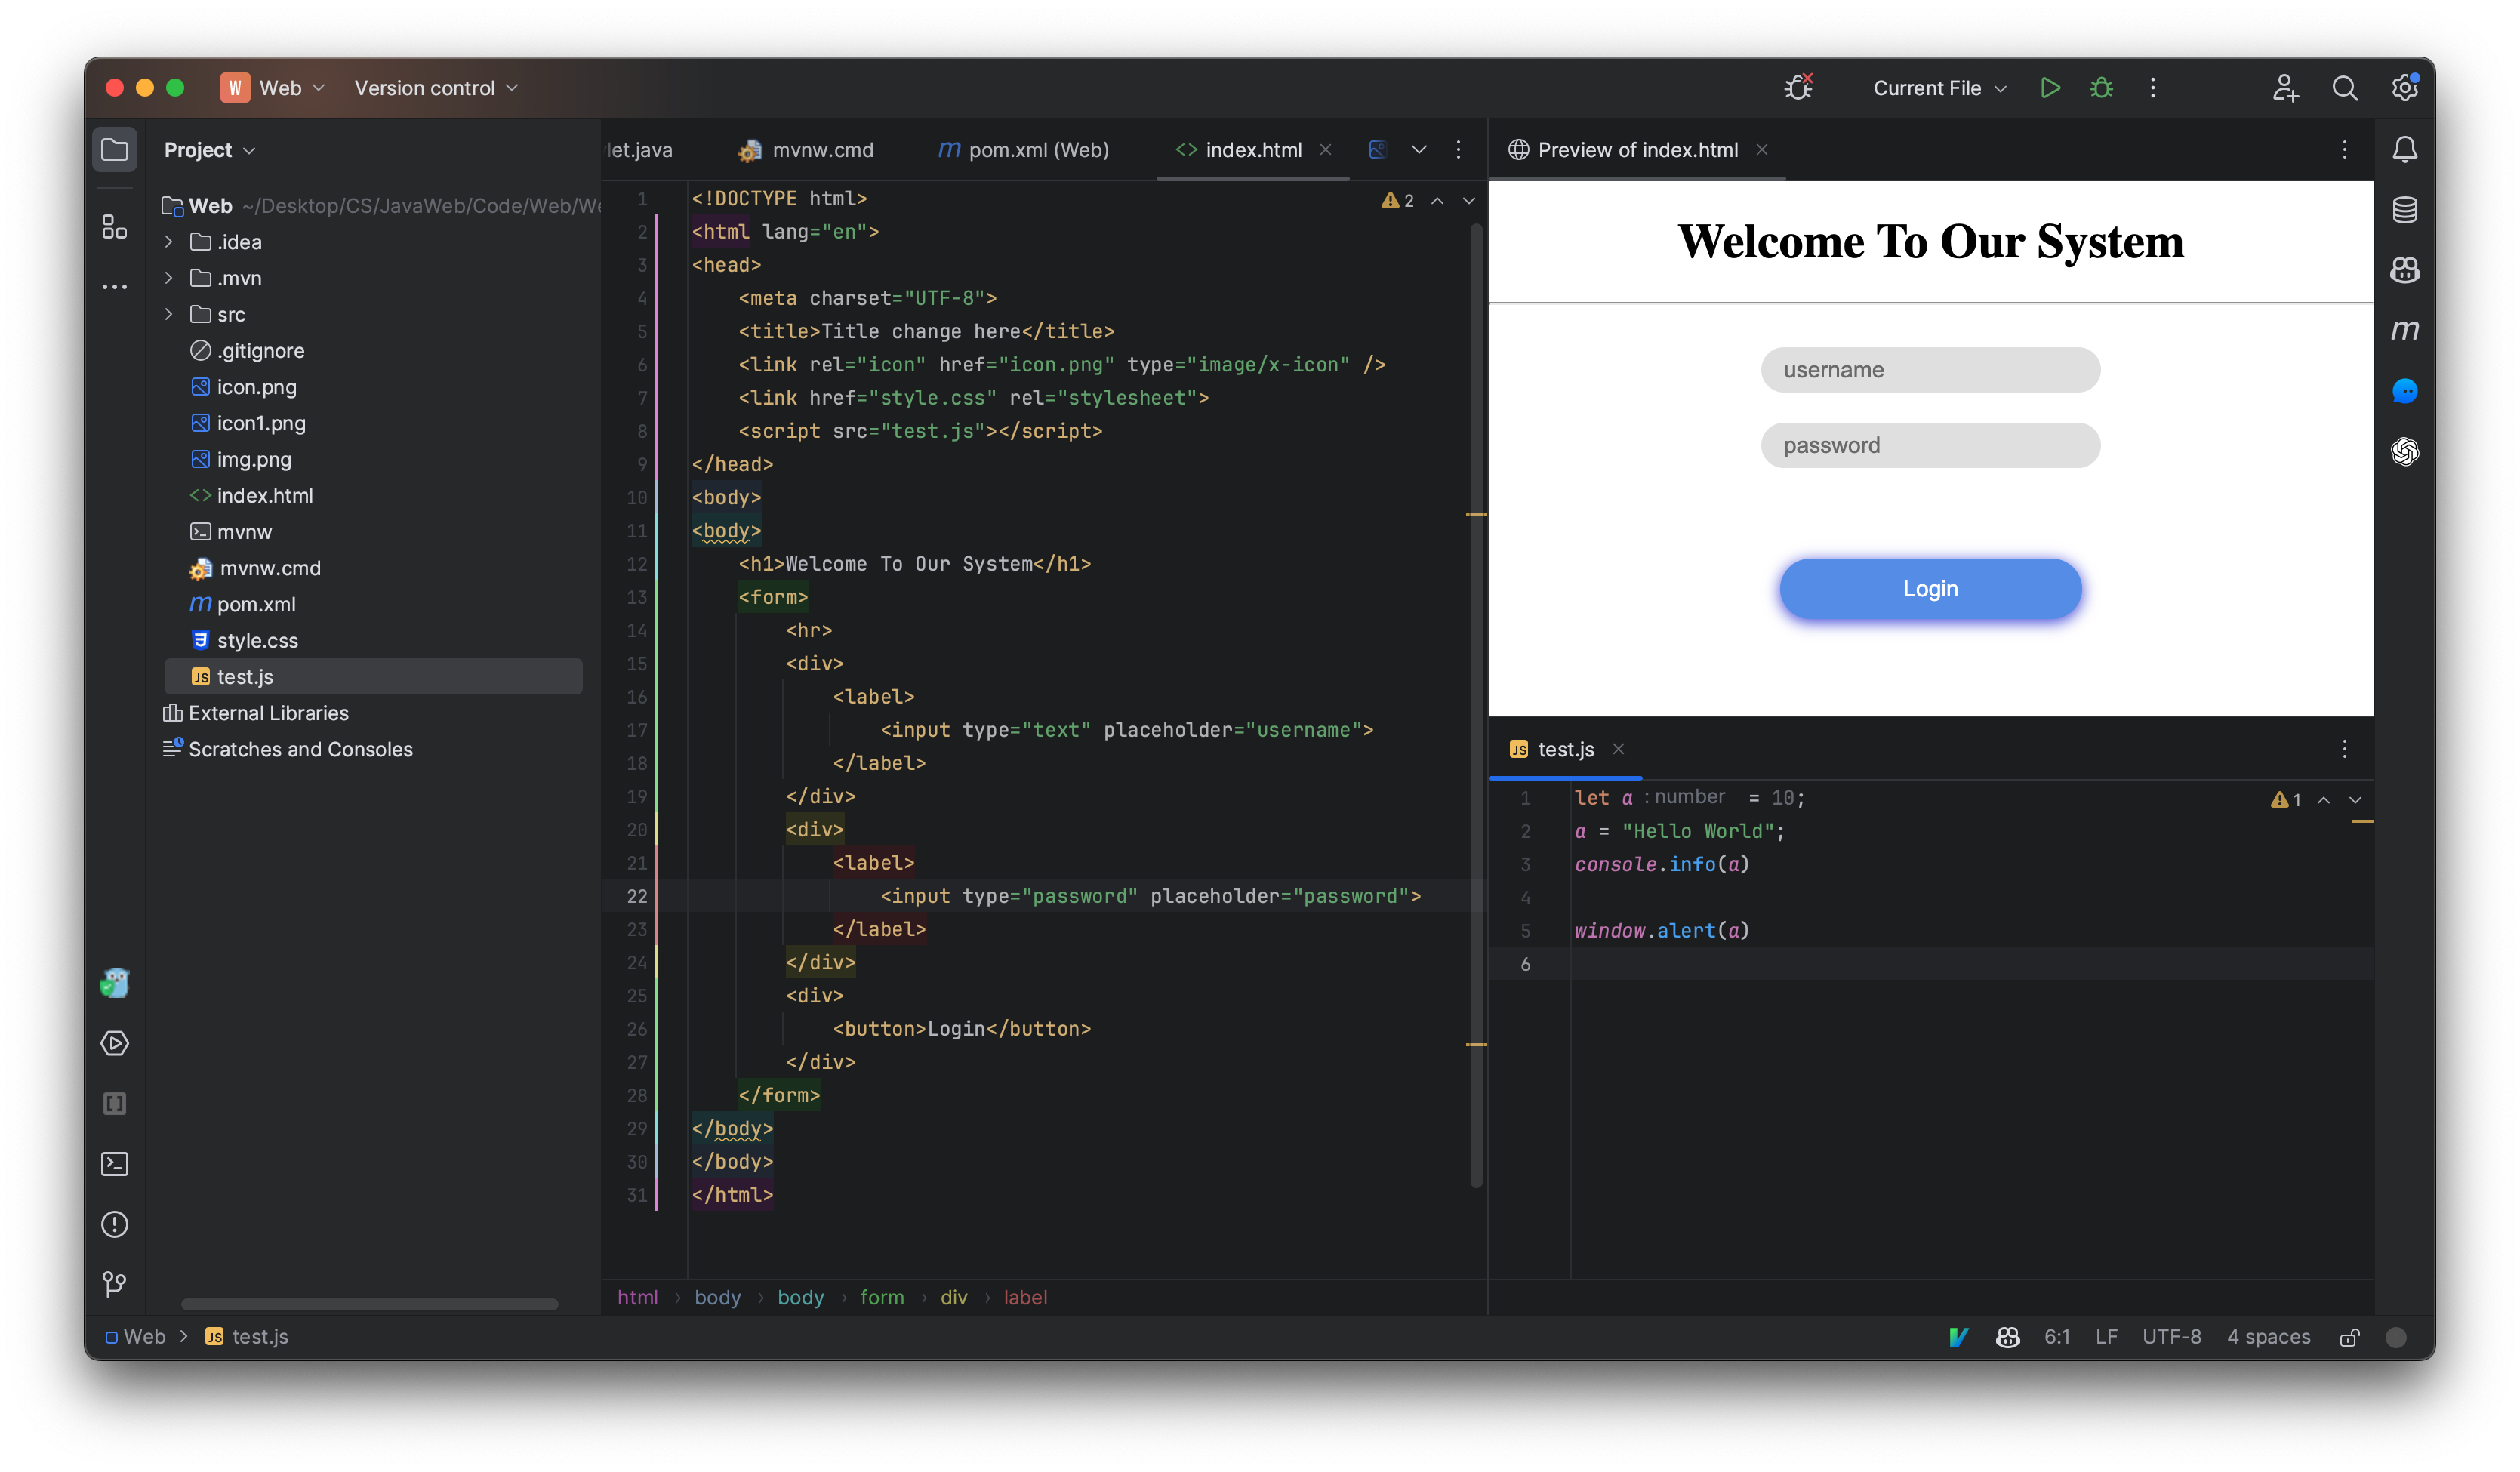Close the test.js tab

coord(1618,750)
